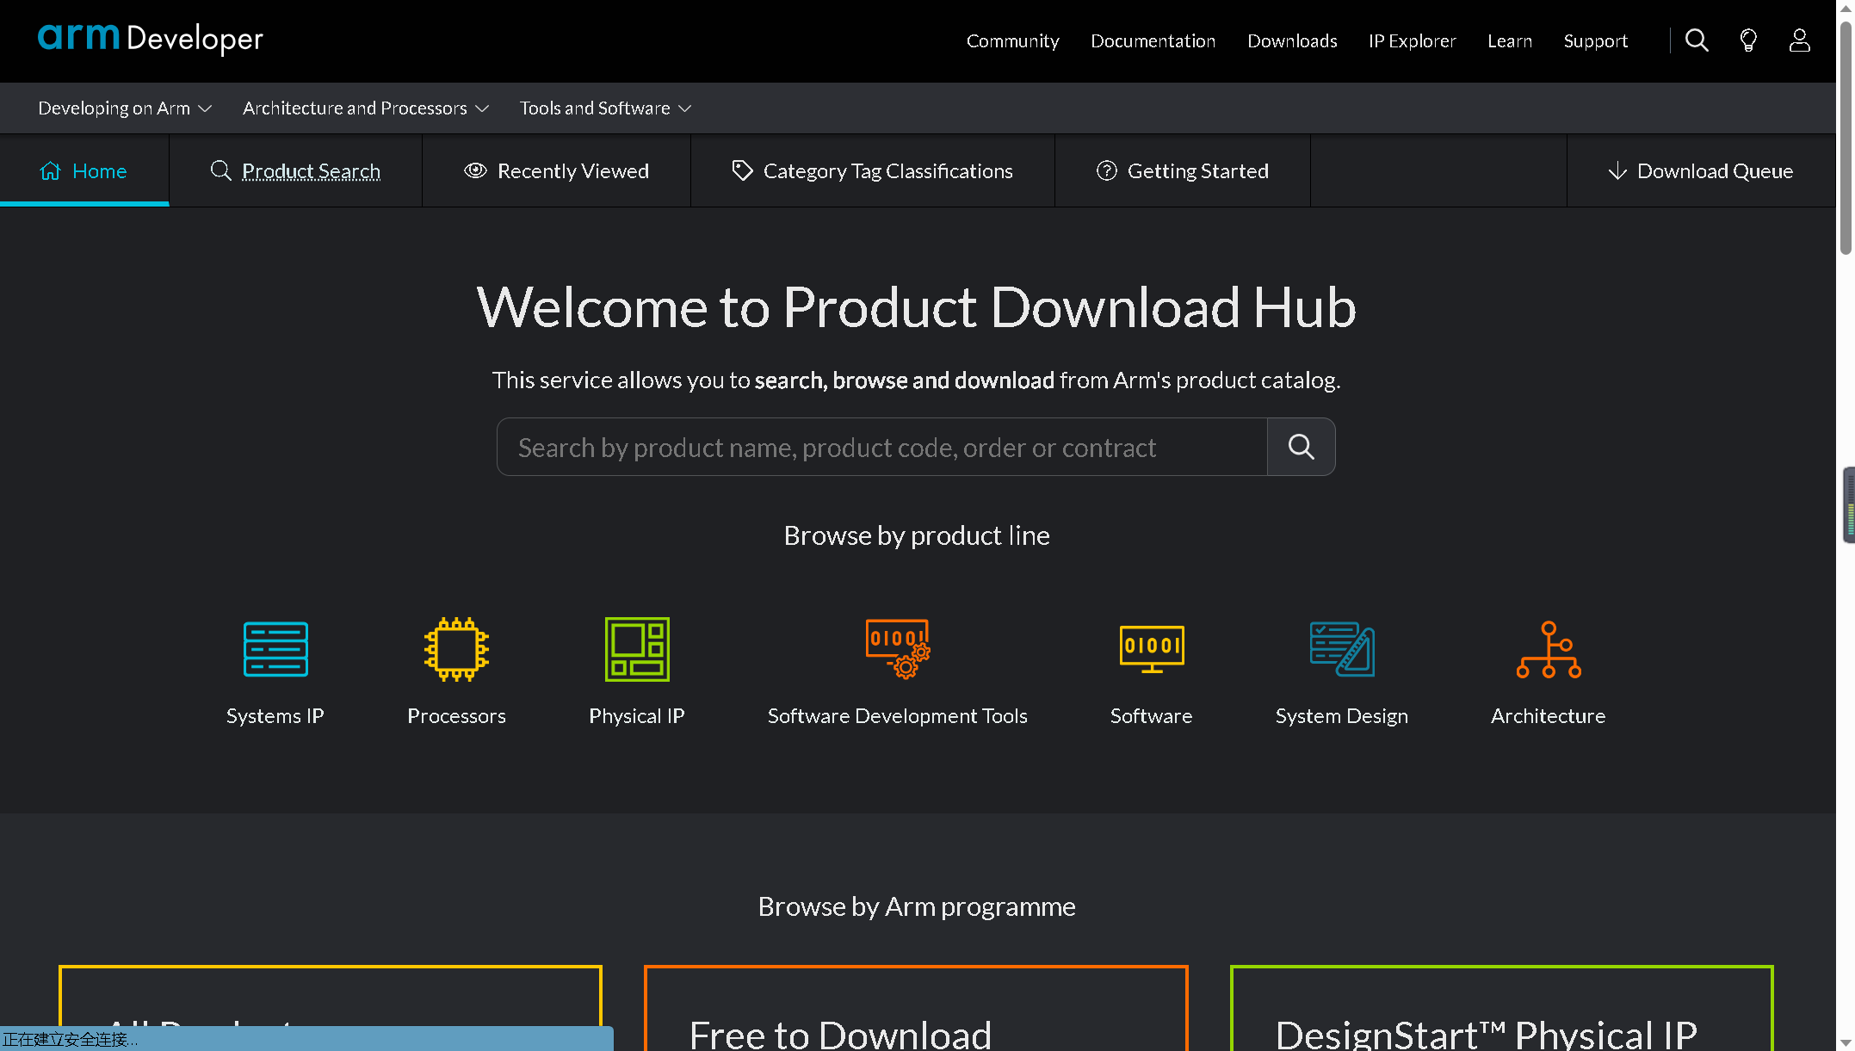Open the Category Tag Classifications tab

[872, 171]
